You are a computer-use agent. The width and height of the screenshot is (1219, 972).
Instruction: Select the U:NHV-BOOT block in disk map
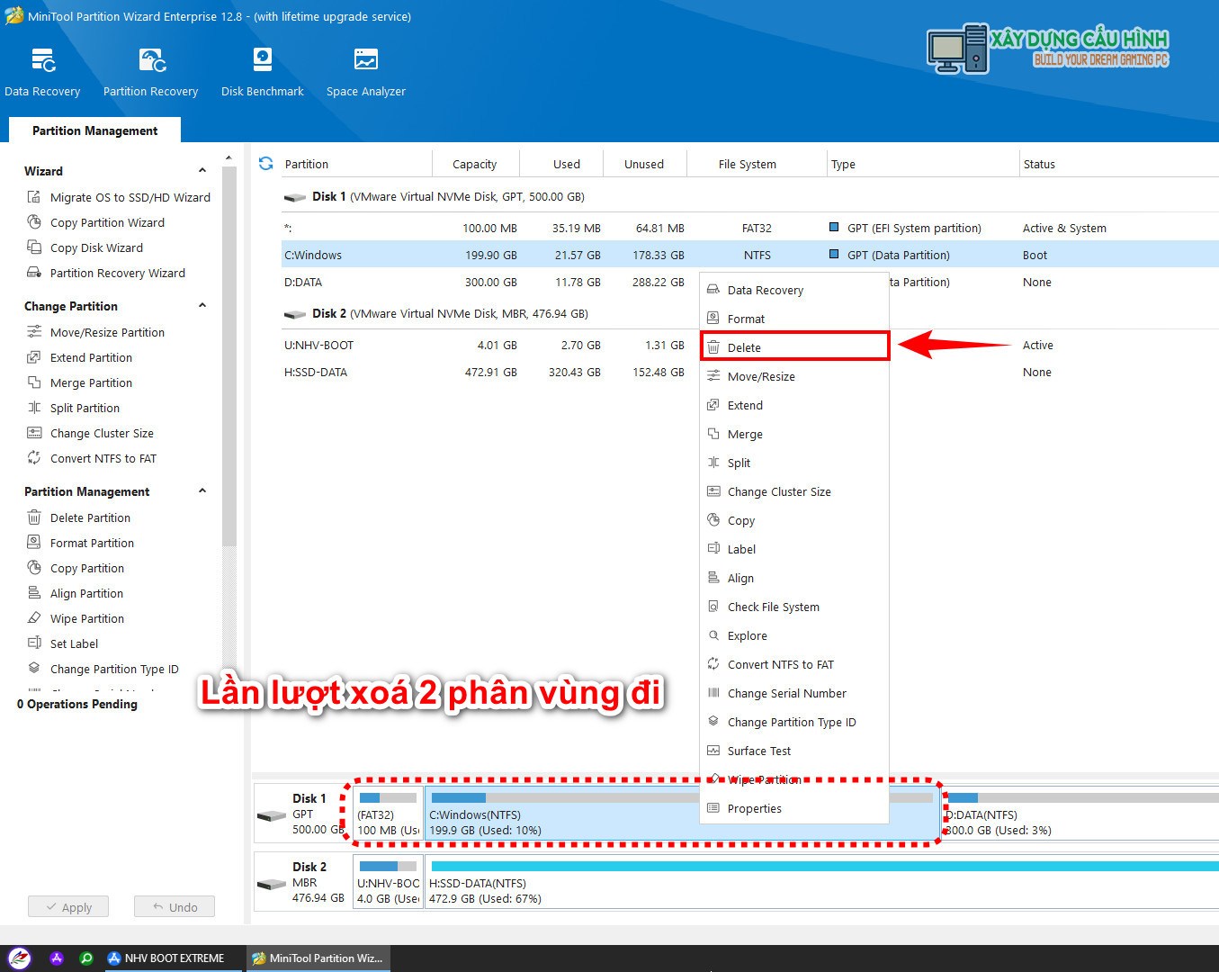[388, 882]
